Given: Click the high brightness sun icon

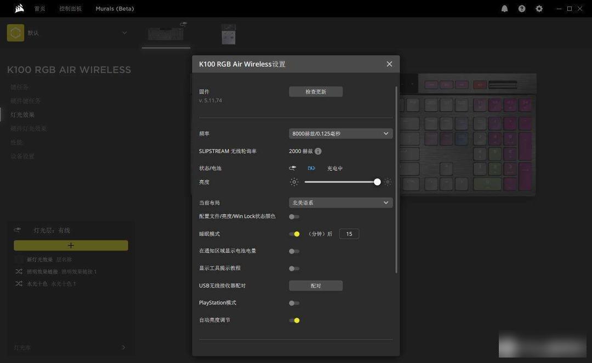Looking at the screenshot, I should tap(388, 182).
